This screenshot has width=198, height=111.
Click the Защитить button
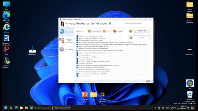[x=140, y=38]
